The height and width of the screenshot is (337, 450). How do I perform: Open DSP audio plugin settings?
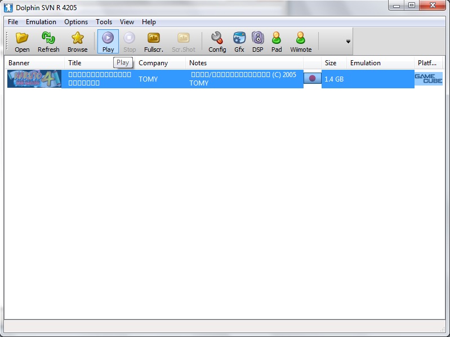coord(258,42)
